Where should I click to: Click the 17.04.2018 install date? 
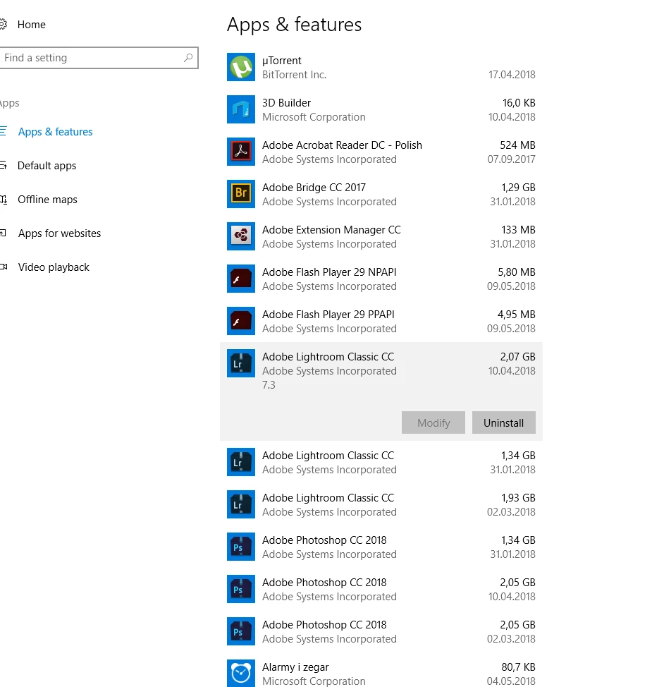point(512,75)
